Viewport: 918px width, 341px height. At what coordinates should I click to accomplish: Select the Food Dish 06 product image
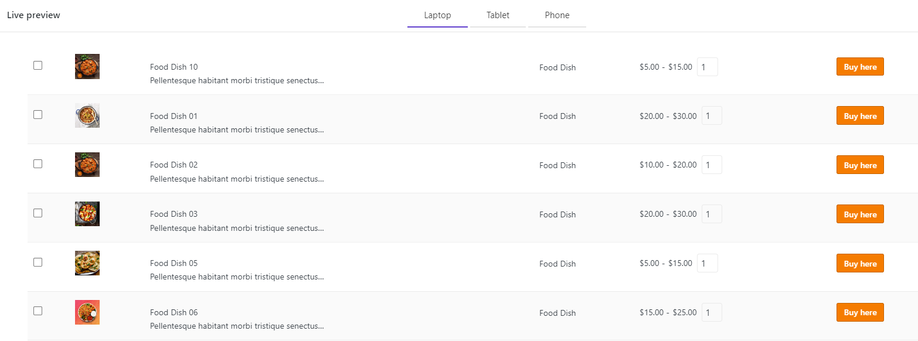coord(87,312)
